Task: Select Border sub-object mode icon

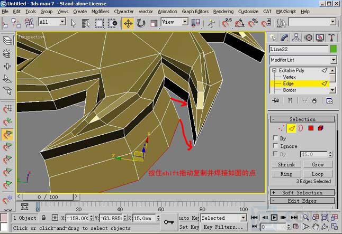Action: (301, 128)
